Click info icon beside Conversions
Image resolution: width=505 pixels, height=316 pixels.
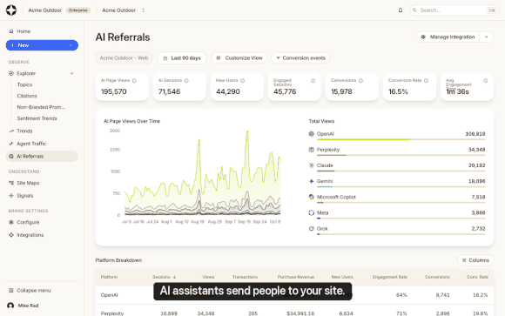[x=360, y=81]
